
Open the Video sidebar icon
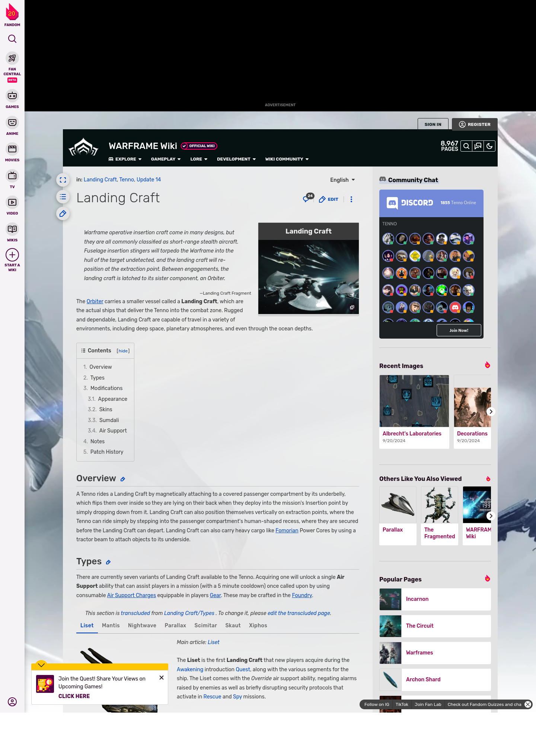click(x=12, y=202)
